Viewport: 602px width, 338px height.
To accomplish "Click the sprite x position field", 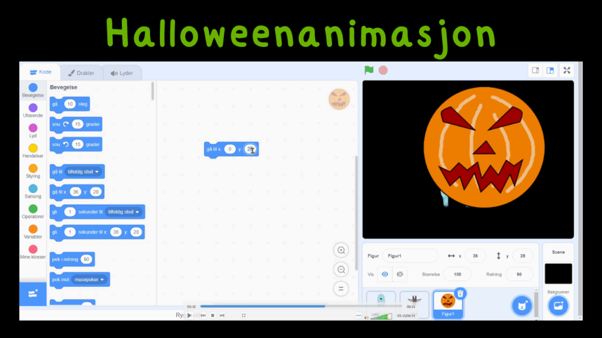I will tap(475, 256).
